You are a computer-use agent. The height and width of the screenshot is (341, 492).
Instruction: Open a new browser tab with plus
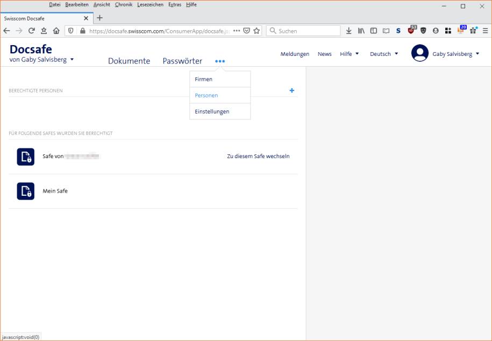tap(99, 18)
